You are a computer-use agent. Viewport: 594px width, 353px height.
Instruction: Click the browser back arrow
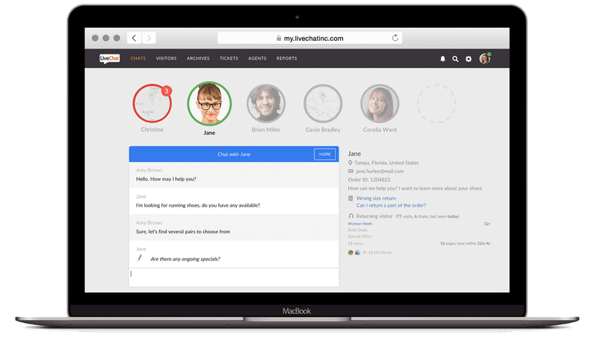pos(134,38)
